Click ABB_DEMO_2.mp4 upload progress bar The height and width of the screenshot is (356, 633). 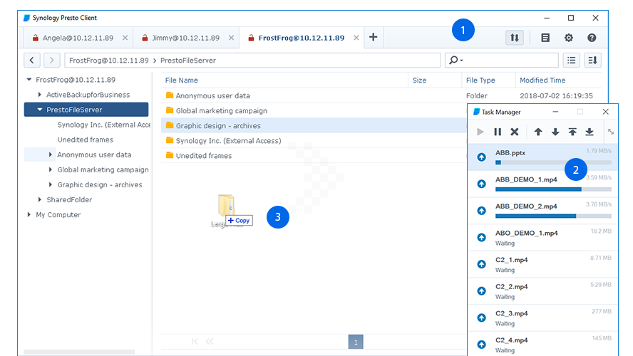pos(553,216)
